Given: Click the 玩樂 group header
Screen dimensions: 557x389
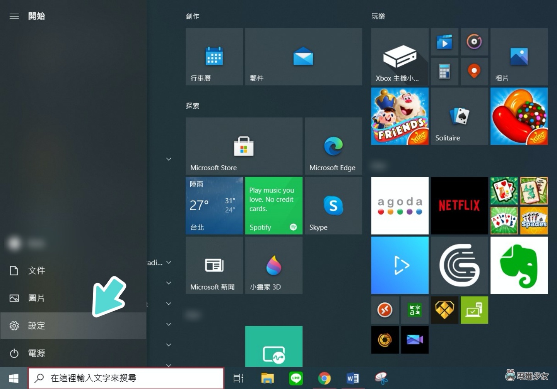Looking at the screenshot, I should [378, 16].
